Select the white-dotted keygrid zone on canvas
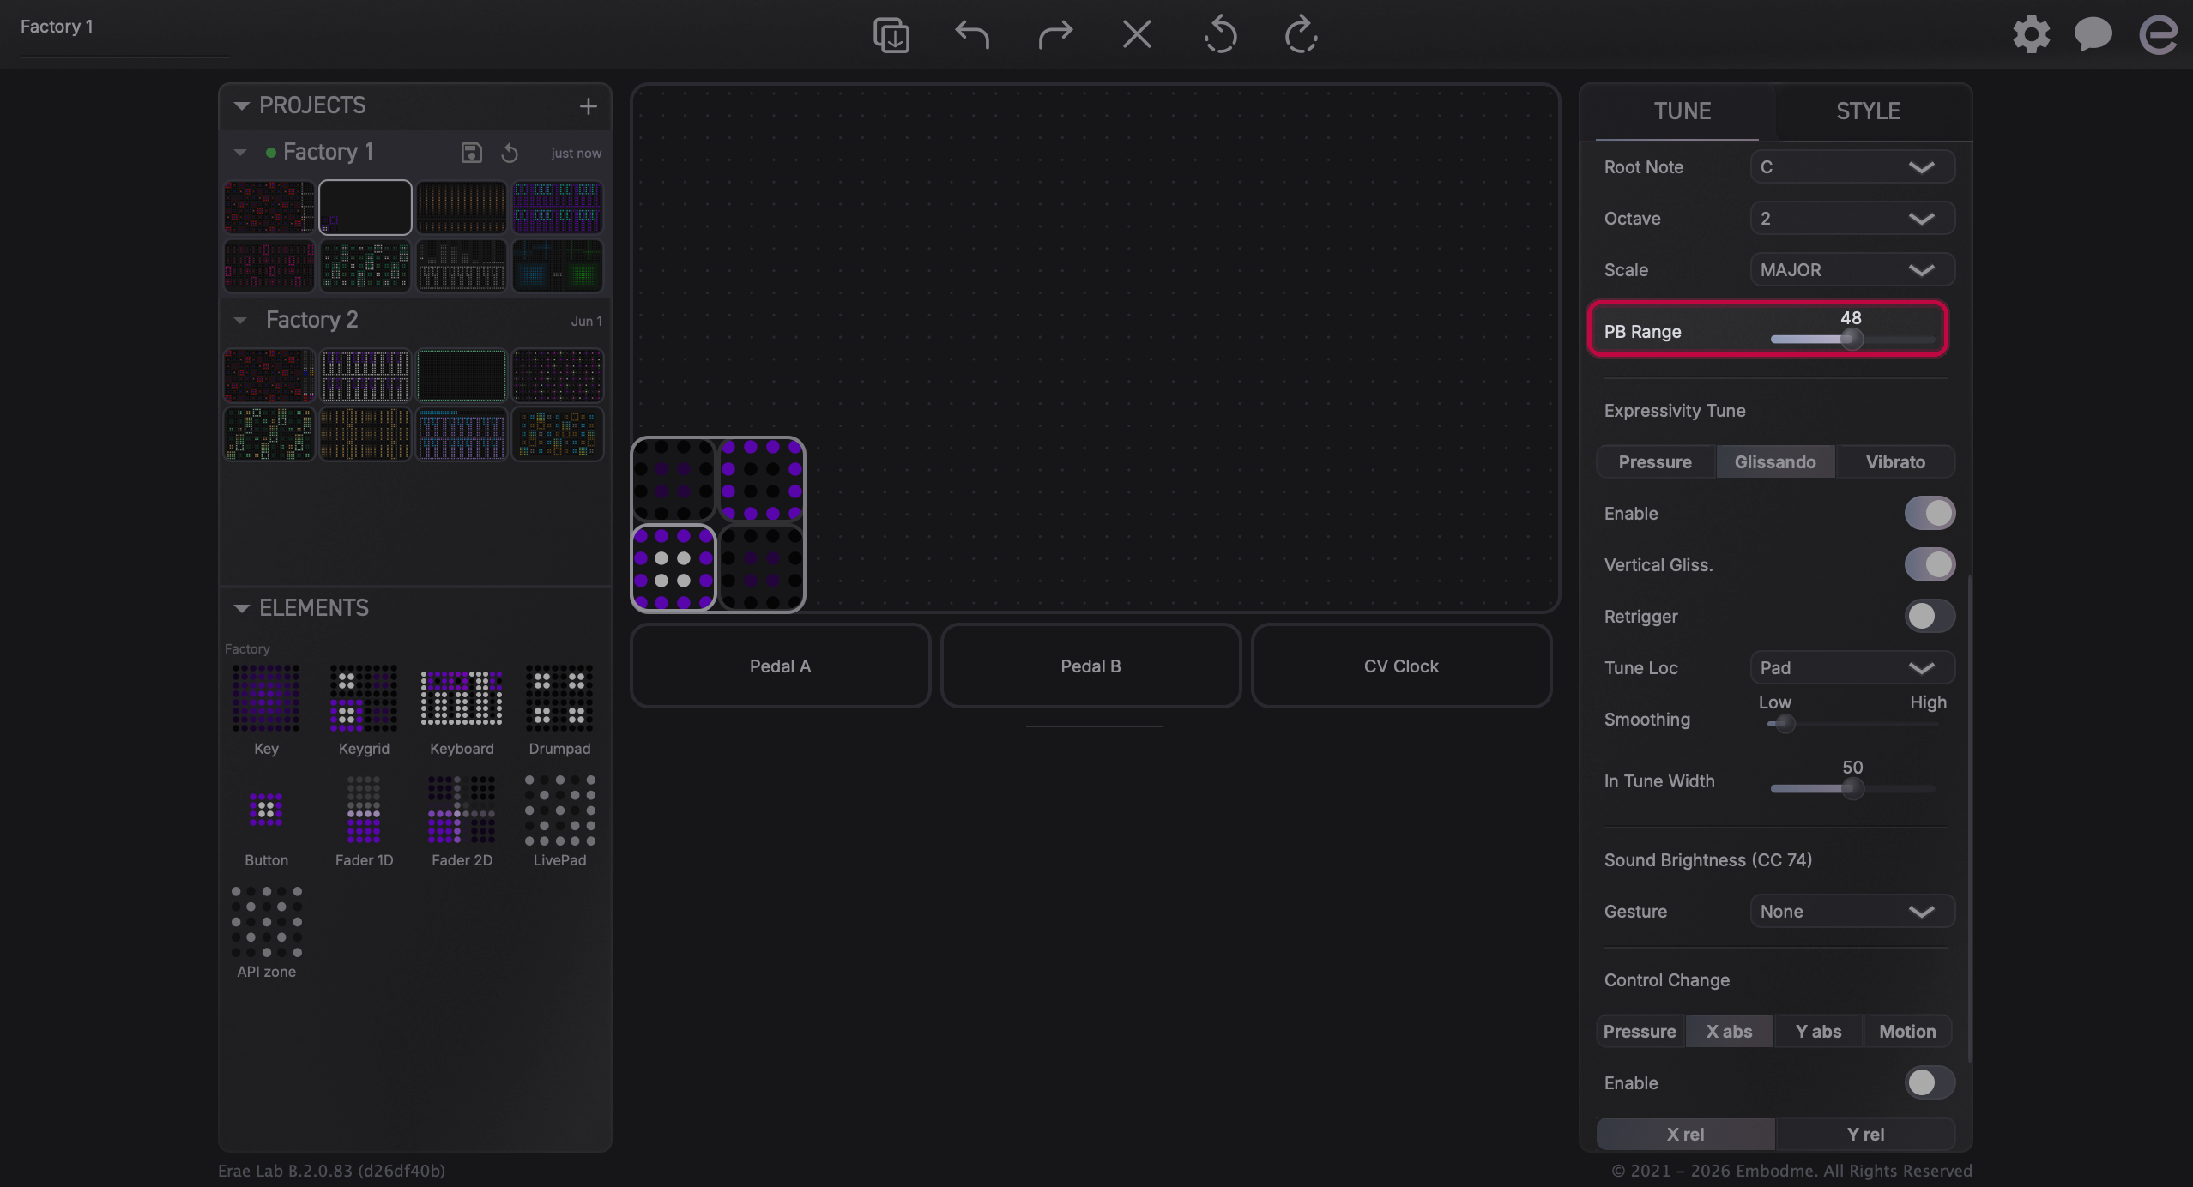The image size is (2193, 1187). [x=674, y=568]
